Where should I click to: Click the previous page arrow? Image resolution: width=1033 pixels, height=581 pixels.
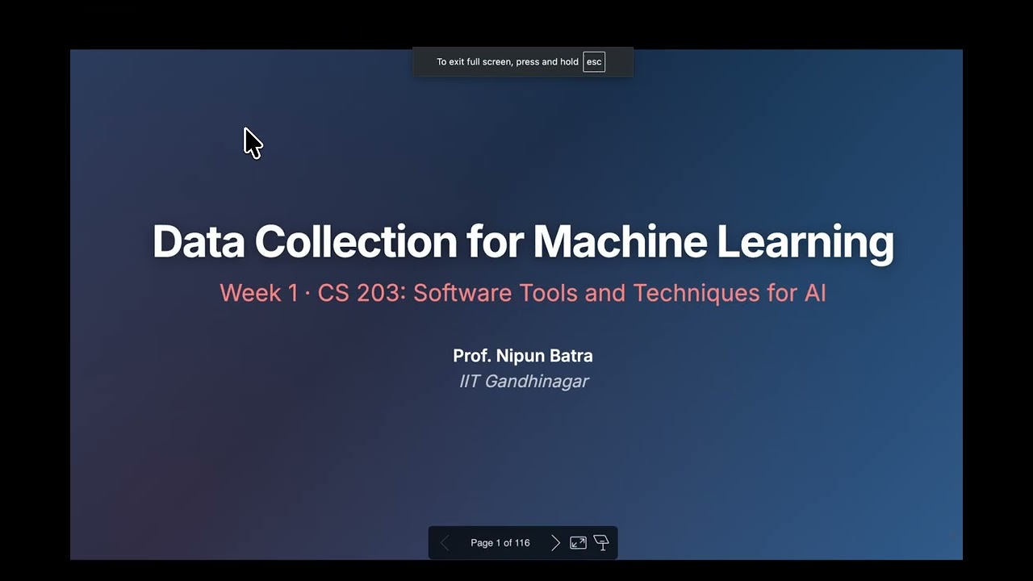pos(445,543)
